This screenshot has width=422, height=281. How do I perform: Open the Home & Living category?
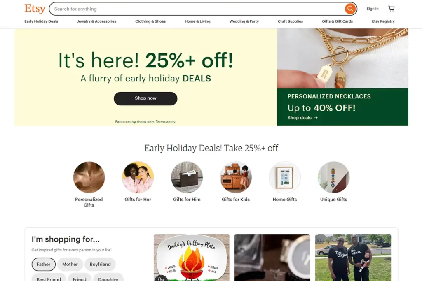click(197, 21)
